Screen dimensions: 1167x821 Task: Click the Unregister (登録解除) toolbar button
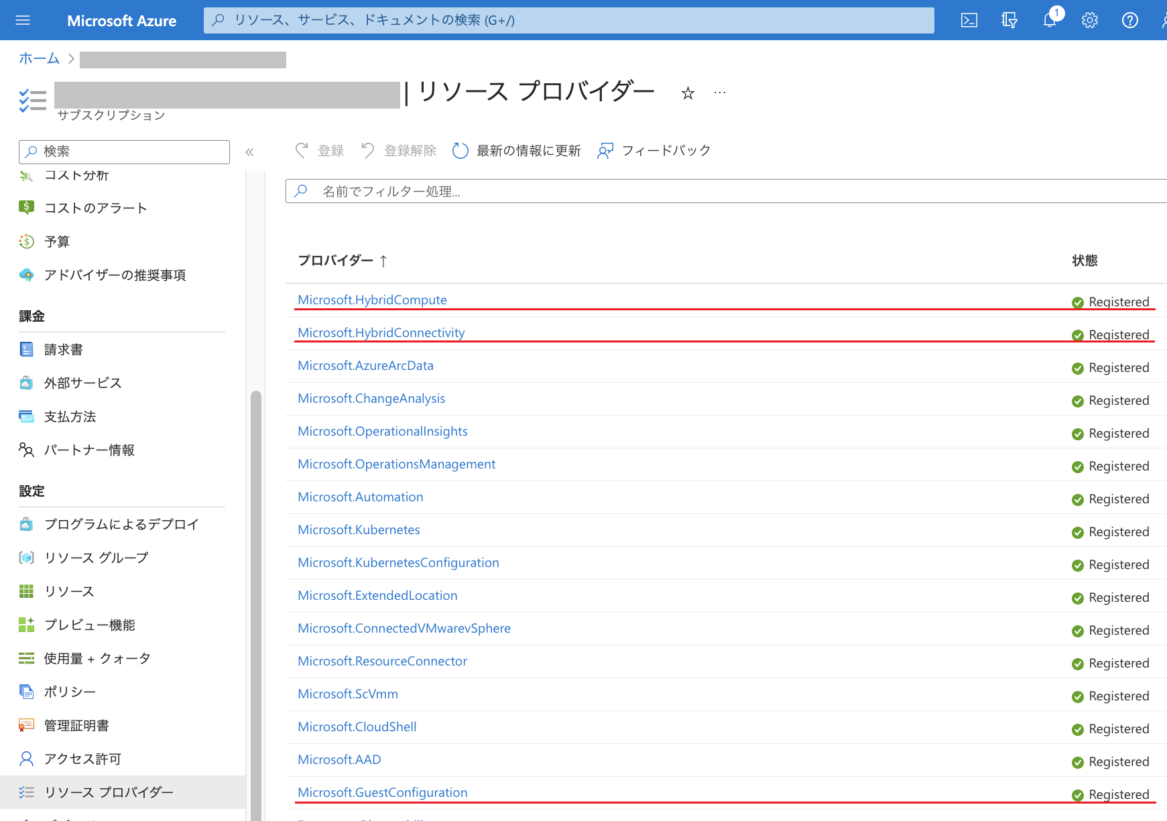point(398,151)
